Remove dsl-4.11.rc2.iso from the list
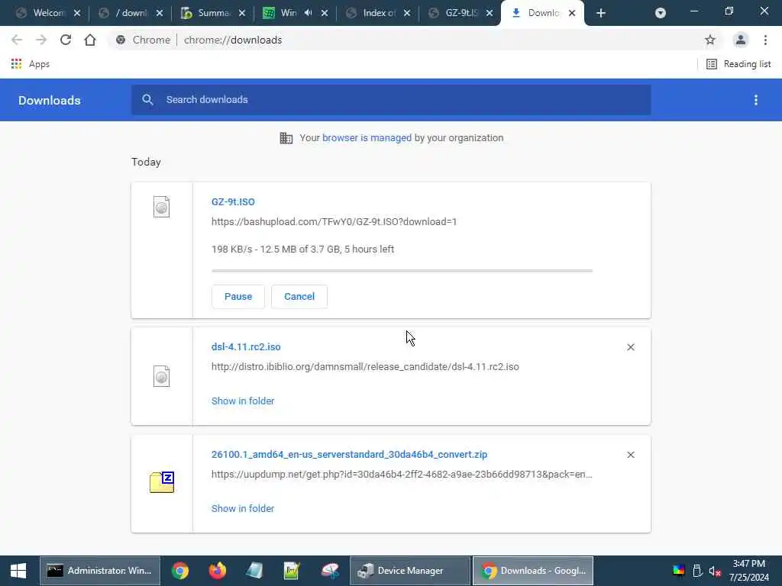782x586 pixels. (x=631, y=347)
